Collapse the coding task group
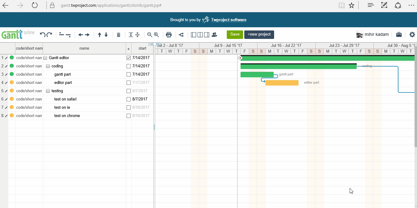This screenshot has height=208, width=417. coord(48,66)
